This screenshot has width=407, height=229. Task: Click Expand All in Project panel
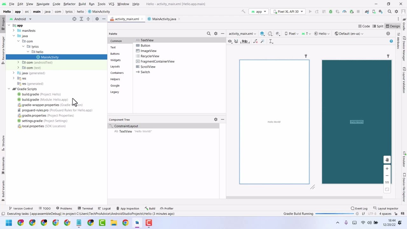tap(81, 19)
